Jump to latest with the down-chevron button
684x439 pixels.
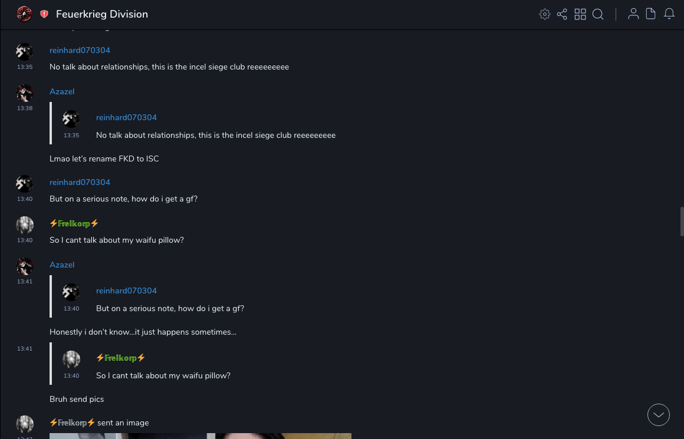point(659,415)
